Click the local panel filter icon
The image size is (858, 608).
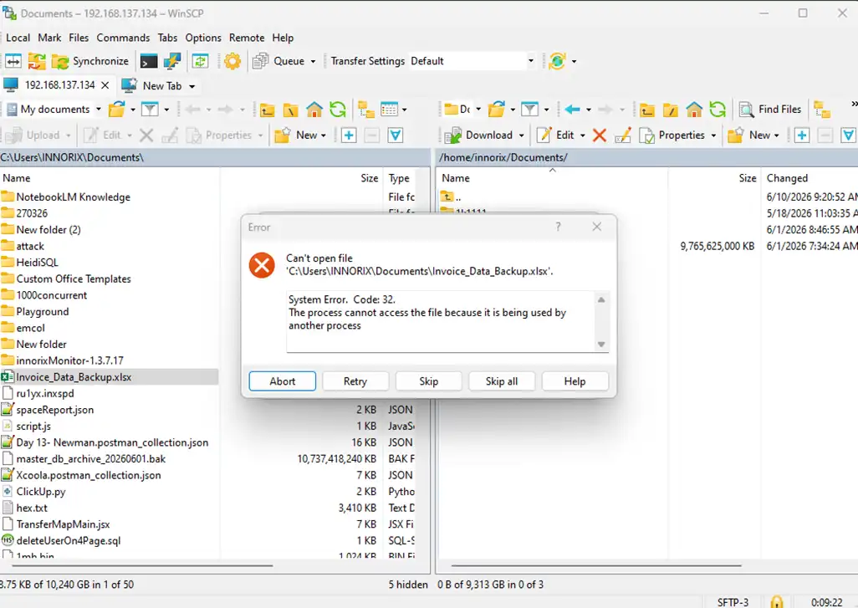click(x=150, y=109)
